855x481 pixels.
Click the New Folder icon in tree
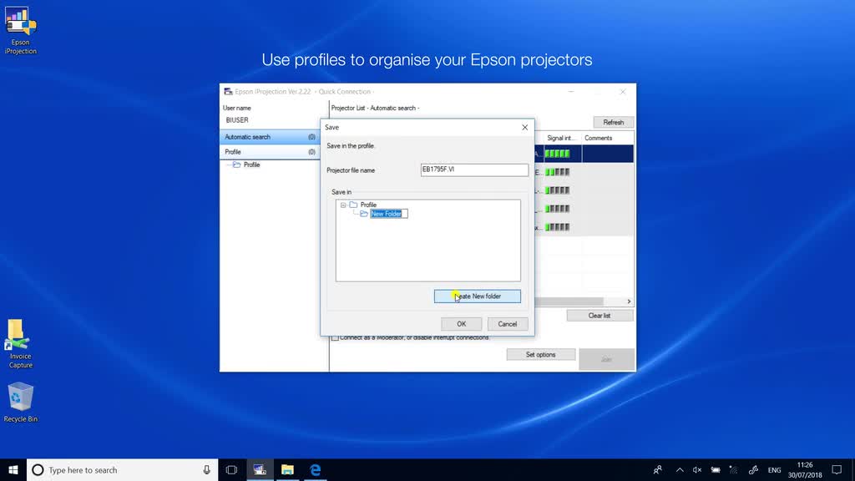click(x=364, y=214)
